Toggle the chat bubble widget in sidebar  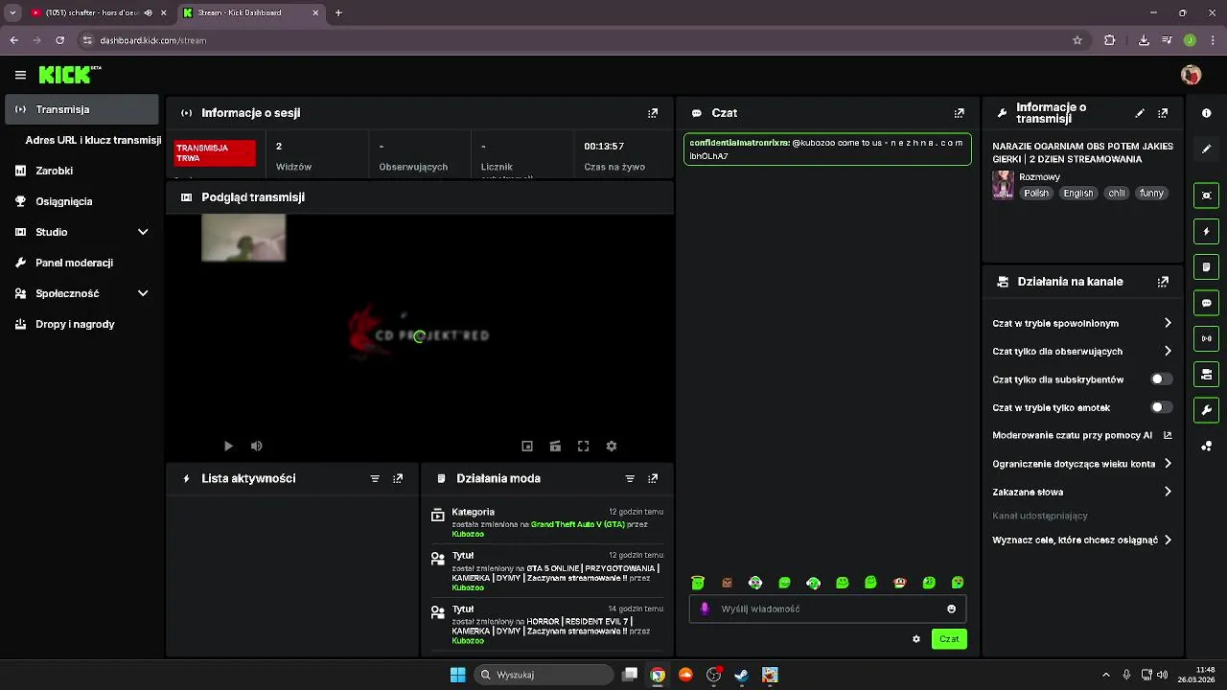pos(1206,303)
